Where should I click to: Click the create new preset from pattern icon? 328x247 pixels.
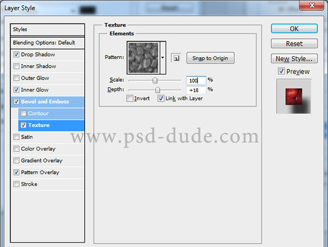tap(176, 57)
